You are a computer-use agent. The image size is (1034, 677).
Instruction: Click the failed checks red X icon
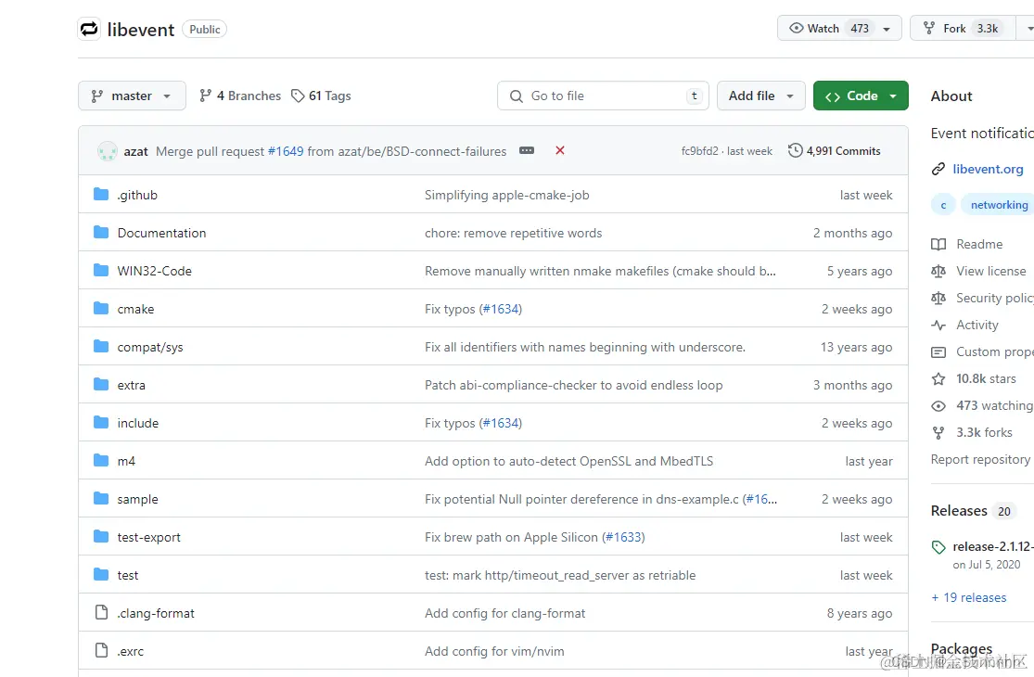click(x=560, y=150)
